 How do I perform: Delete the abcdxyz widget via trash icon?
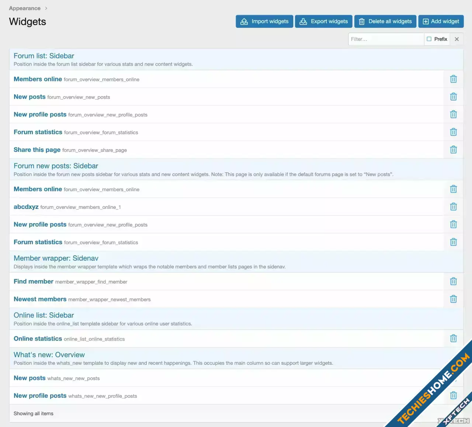pyautogui.click(x=453, y=207)
